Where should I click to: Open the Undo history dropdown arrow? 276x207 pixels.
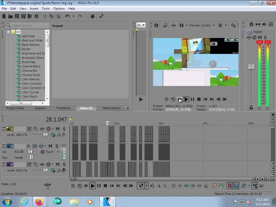coord(73,16)
